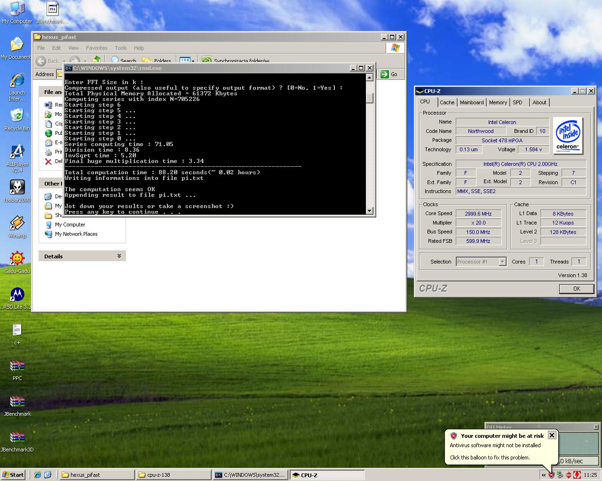This screenshot has height=481, width=602.
Task: Launch Internet Explorer from Quick Launch
Action: pos(38,475)
